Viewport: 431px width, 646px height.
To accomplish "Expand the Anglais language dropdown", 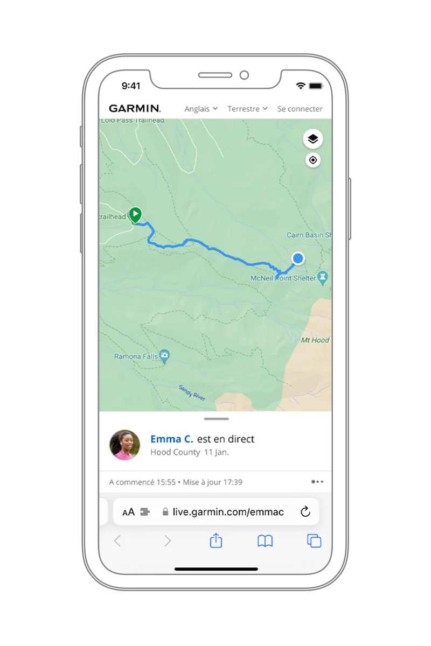I will click(x=201, y=109).
